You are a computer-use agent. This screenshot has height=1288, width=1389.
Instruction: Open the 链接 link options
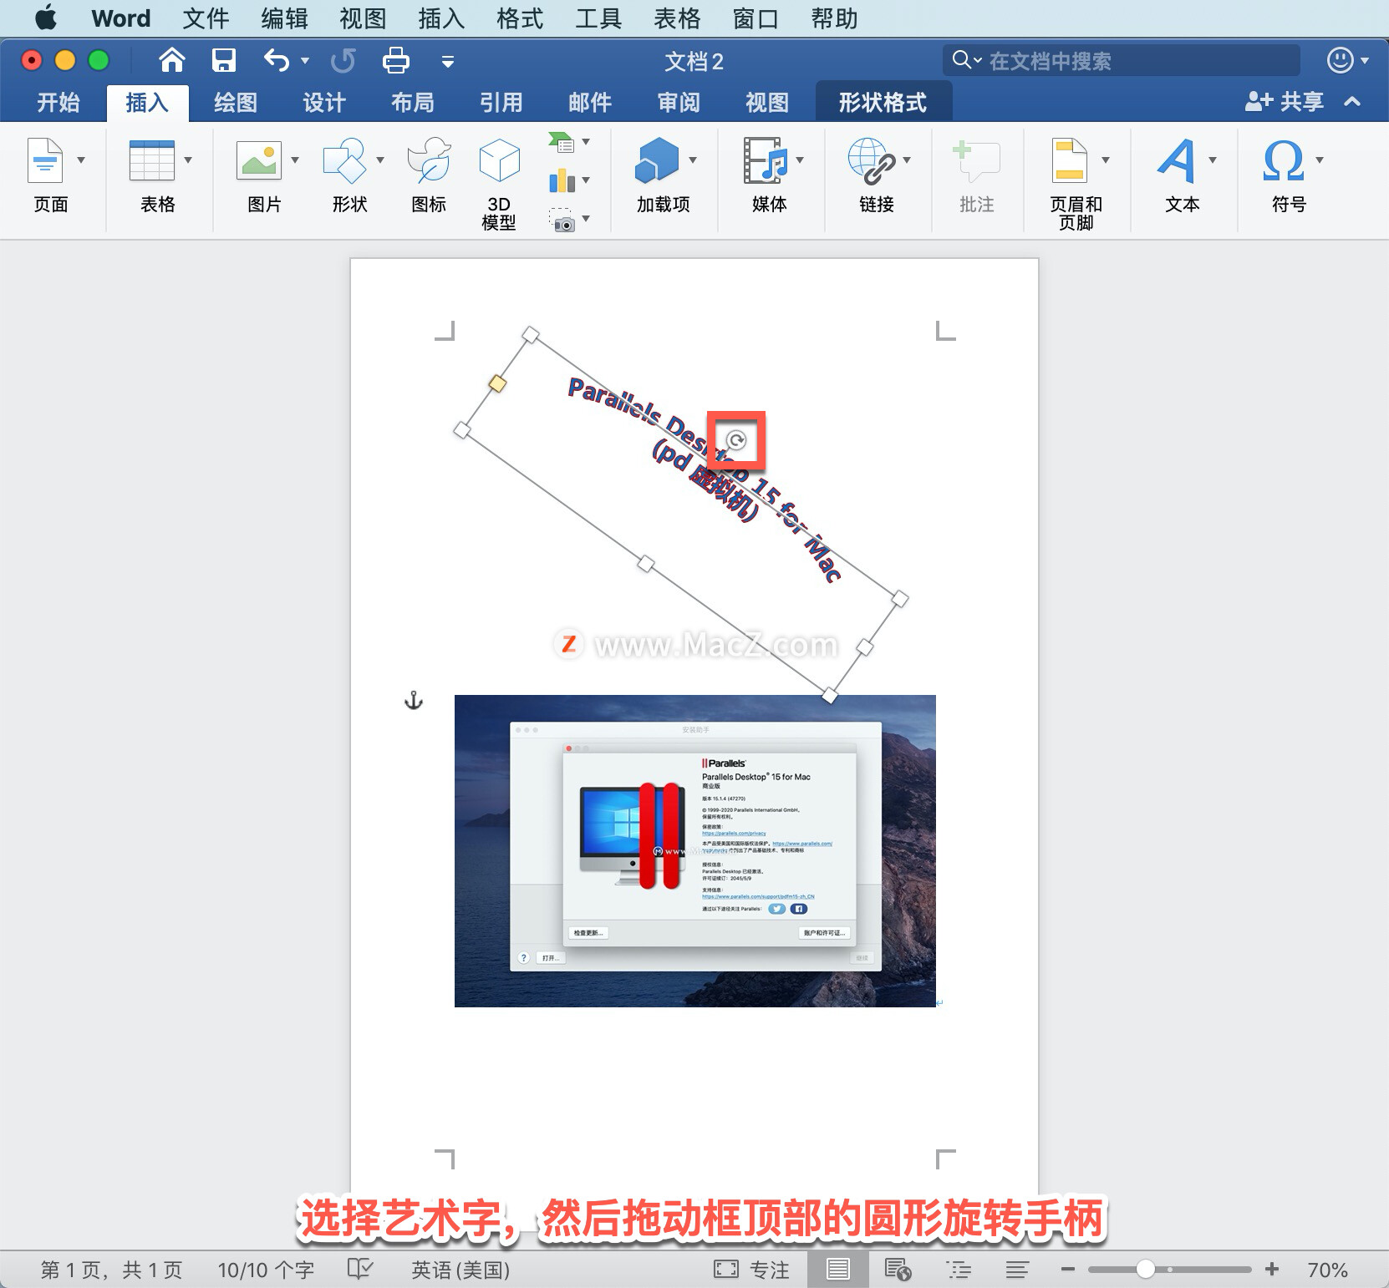(872, 160)
